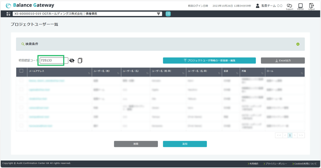The height and width of the screenshot is (168, 321).
Task: Open the Support chat icon
Action: 290,6
